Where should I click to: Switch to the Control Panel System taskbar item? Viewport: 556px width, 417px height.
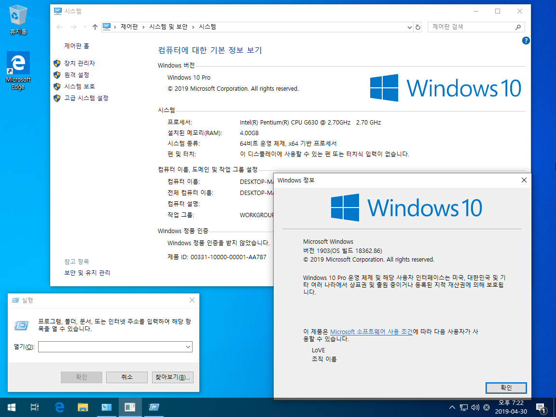(106, 407)
